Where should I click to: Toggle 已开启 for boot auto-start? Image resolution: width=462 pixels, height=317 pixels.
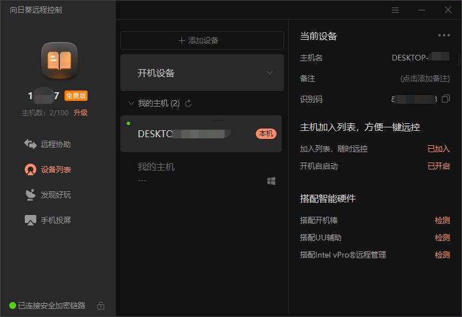point(438,166)
